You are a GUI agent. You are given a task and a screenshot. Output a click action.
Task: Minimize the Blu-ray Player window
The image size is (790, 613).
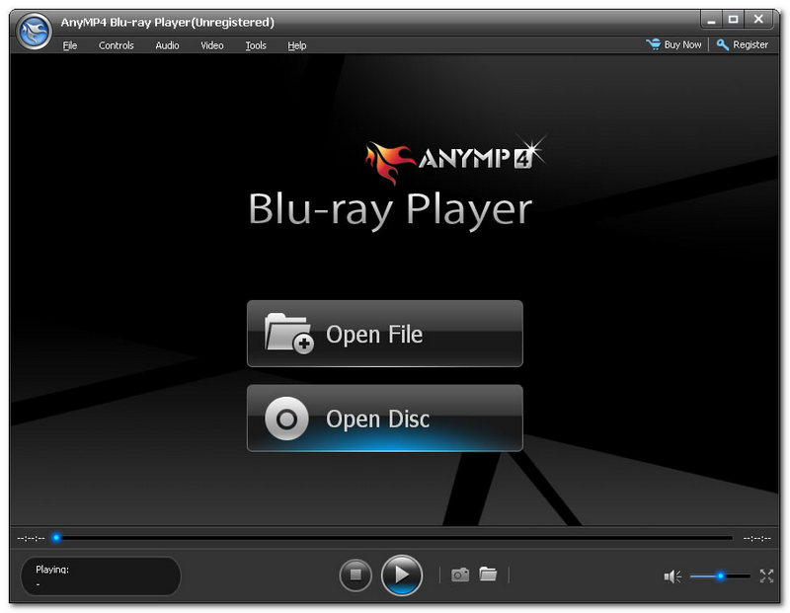point(711,20)
